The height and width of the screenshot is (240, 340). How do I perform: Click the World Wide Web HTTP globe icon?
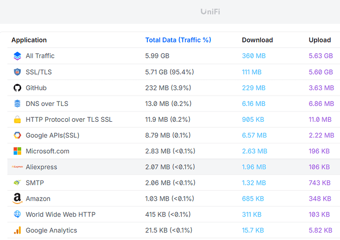pyautogui.click(x=17, y=214)
